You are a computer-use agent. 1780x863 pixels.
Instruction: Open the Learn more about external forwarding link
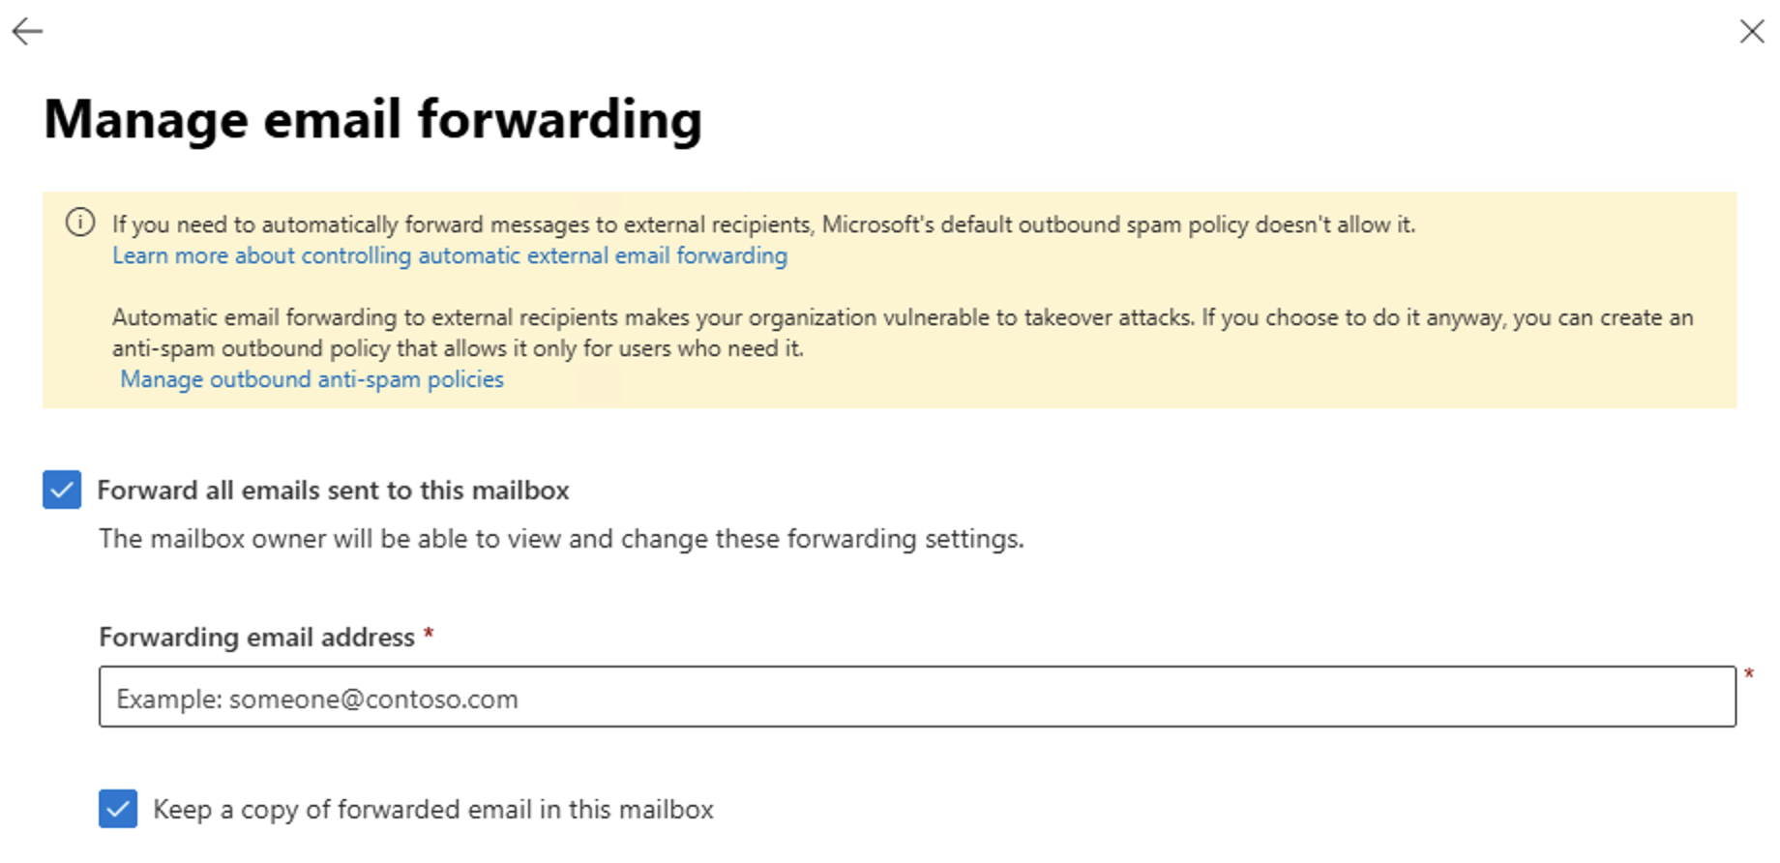[x=450, y=255]
